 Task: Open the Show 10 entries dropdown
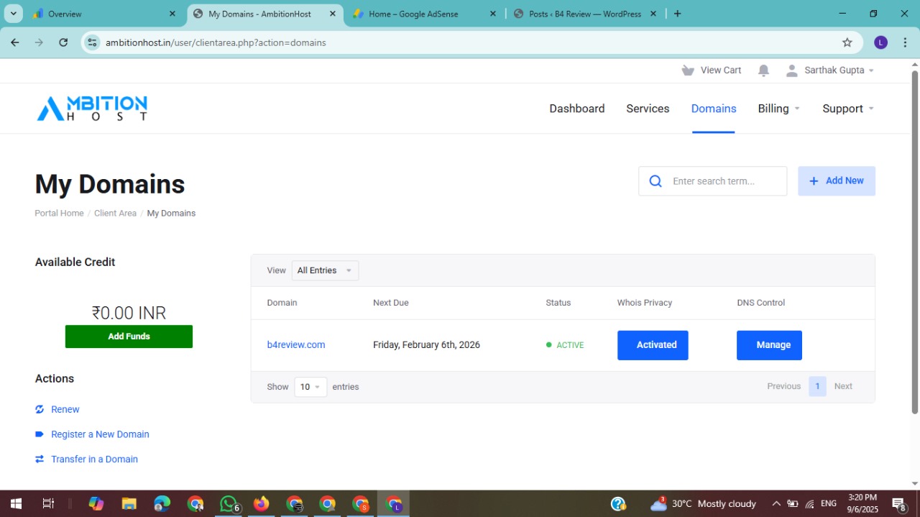(310, 387)
